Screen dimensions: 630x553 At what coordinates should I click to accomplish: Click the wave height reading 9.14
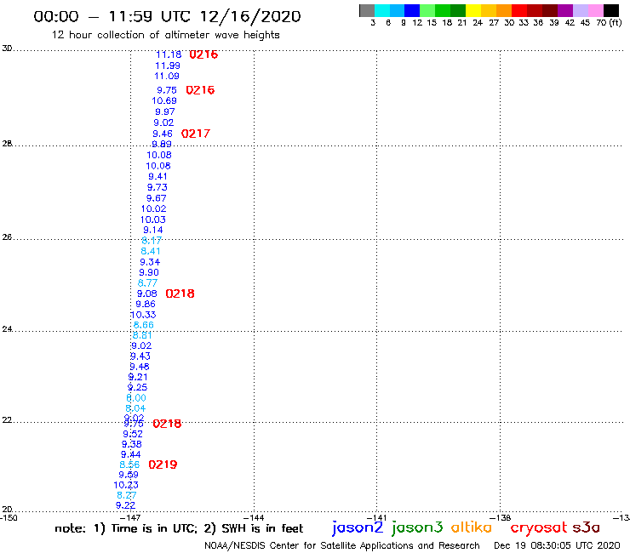tap(152, 230)
